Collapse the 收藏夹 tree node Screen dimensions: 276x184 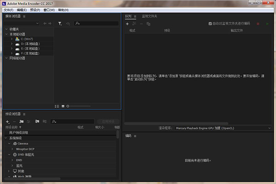coord(6,29)
